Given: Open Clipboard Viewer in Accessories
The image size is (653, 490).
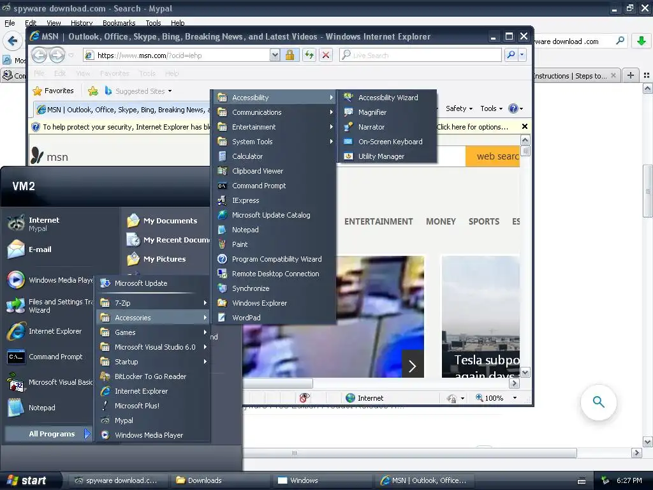Looking at the screenshot, I should 274,171.
